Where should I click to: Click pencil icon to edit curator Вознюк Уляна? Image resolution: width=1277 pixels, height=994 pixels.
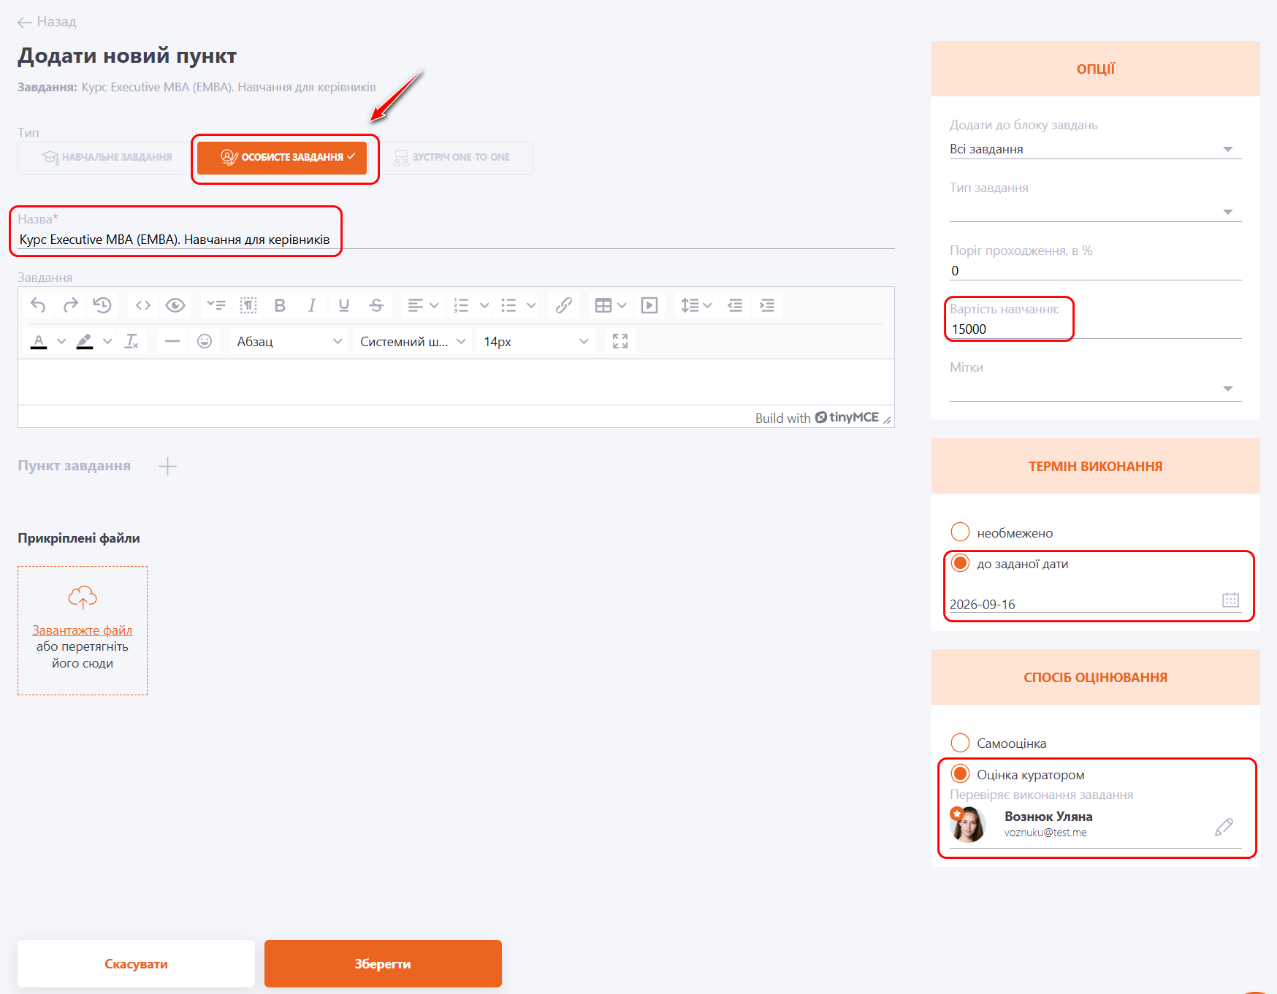1224,827
